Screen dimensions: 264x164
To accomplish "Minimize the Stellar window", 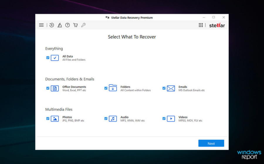I will [204, 17].
